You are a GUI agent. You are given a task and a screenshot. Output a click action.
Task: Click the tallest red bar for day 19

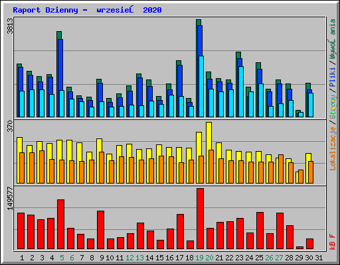tap(200, 219)
